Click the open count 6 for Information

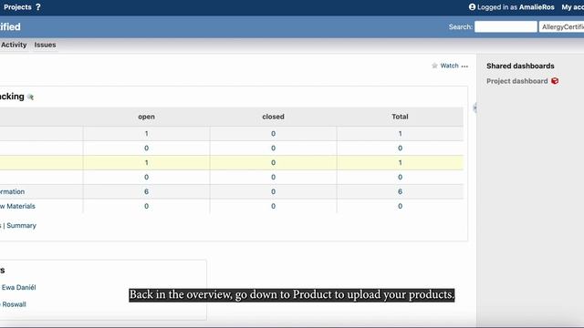146,191
